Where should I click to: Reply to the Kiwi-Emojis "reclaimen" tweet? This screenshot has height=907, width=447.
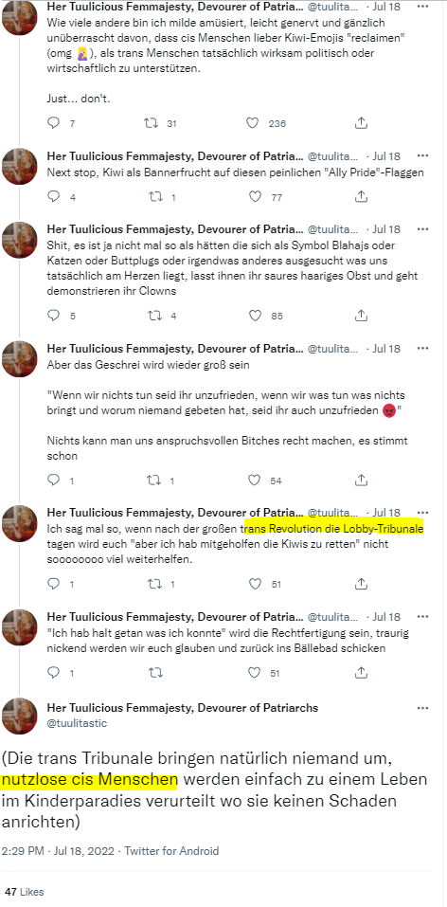(x=53, y=122)
